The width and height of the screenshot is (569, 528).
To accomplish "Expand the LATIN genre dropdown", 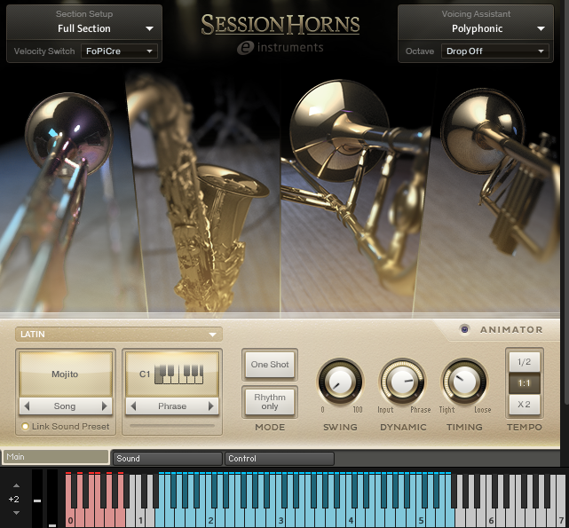I will pos(119,335).
